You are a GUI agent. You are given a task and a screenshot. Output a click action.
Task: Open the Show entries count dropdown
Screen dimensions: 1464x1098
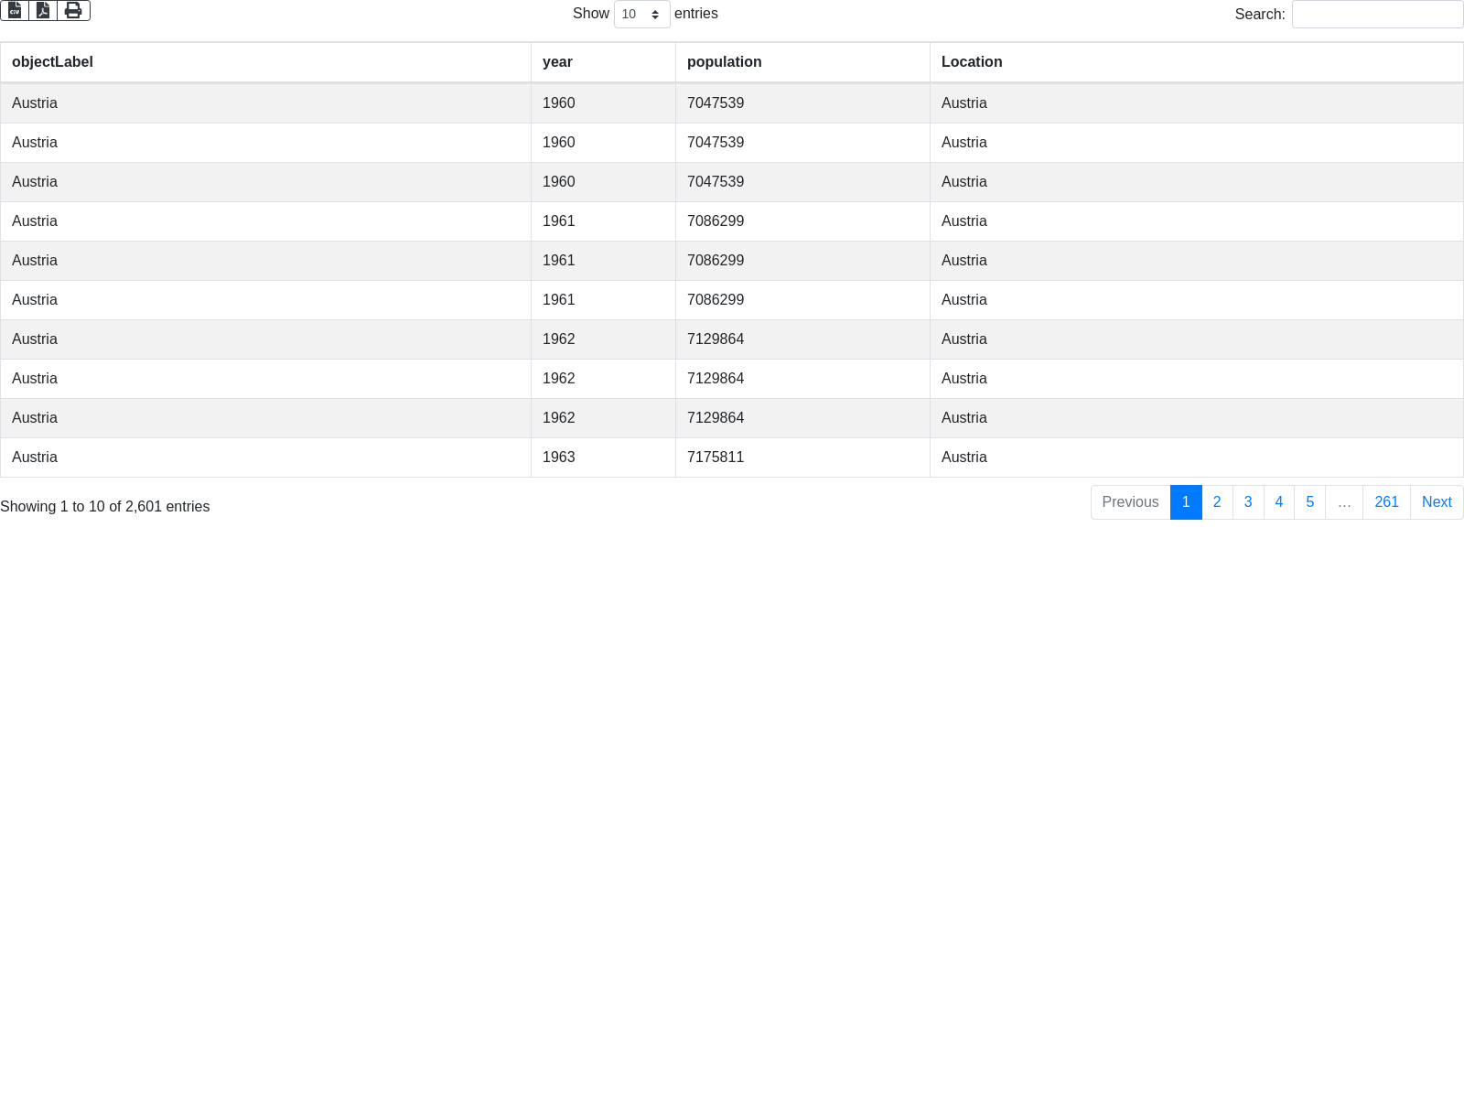(641, 14)
